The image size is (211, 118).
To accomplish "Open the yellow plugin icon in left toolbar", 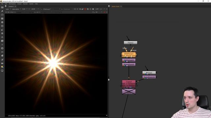I will 2,67.
